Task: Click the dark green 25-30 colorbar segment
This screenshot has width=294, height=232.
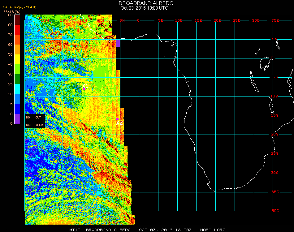Action: (17, 79)
